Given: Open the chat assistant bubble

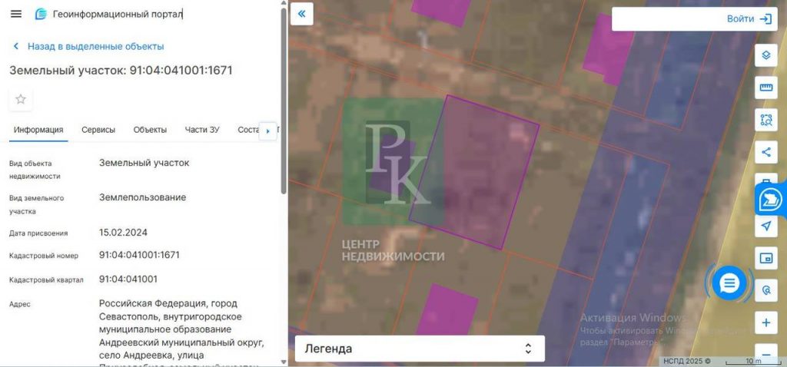Looking at the screenshot, I should click(x=729, y=283).
